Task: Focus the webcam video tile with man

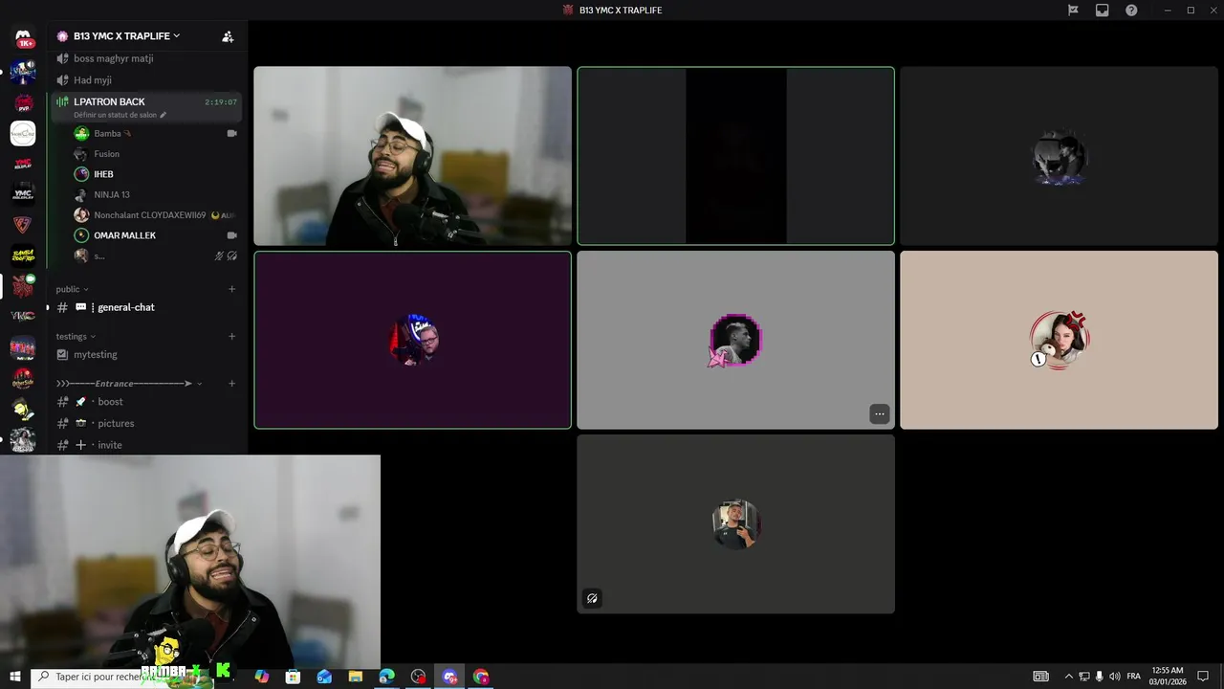Action: pos(412,156)
